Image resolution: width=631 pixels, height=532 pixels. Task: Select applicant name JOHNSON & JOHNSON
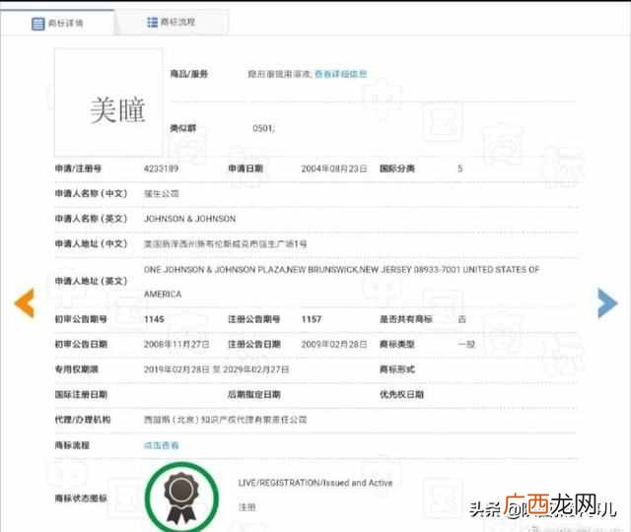point(189,219)
